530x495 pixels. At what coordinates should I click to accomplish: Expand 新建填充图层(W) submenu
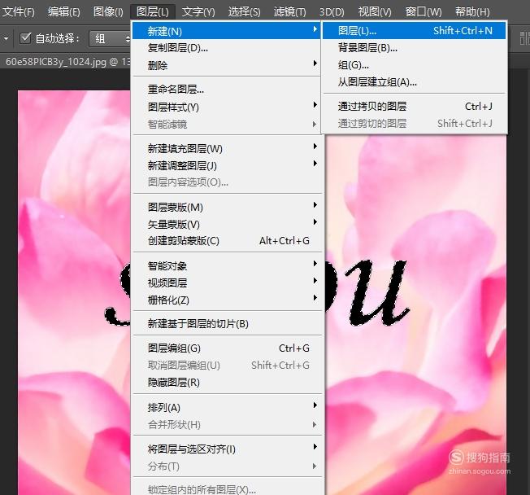226,148
